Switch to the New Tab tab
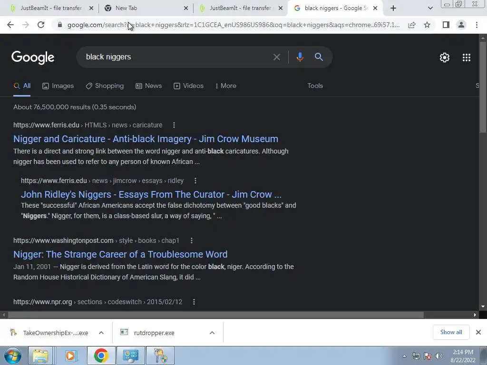 pos(143,8)
